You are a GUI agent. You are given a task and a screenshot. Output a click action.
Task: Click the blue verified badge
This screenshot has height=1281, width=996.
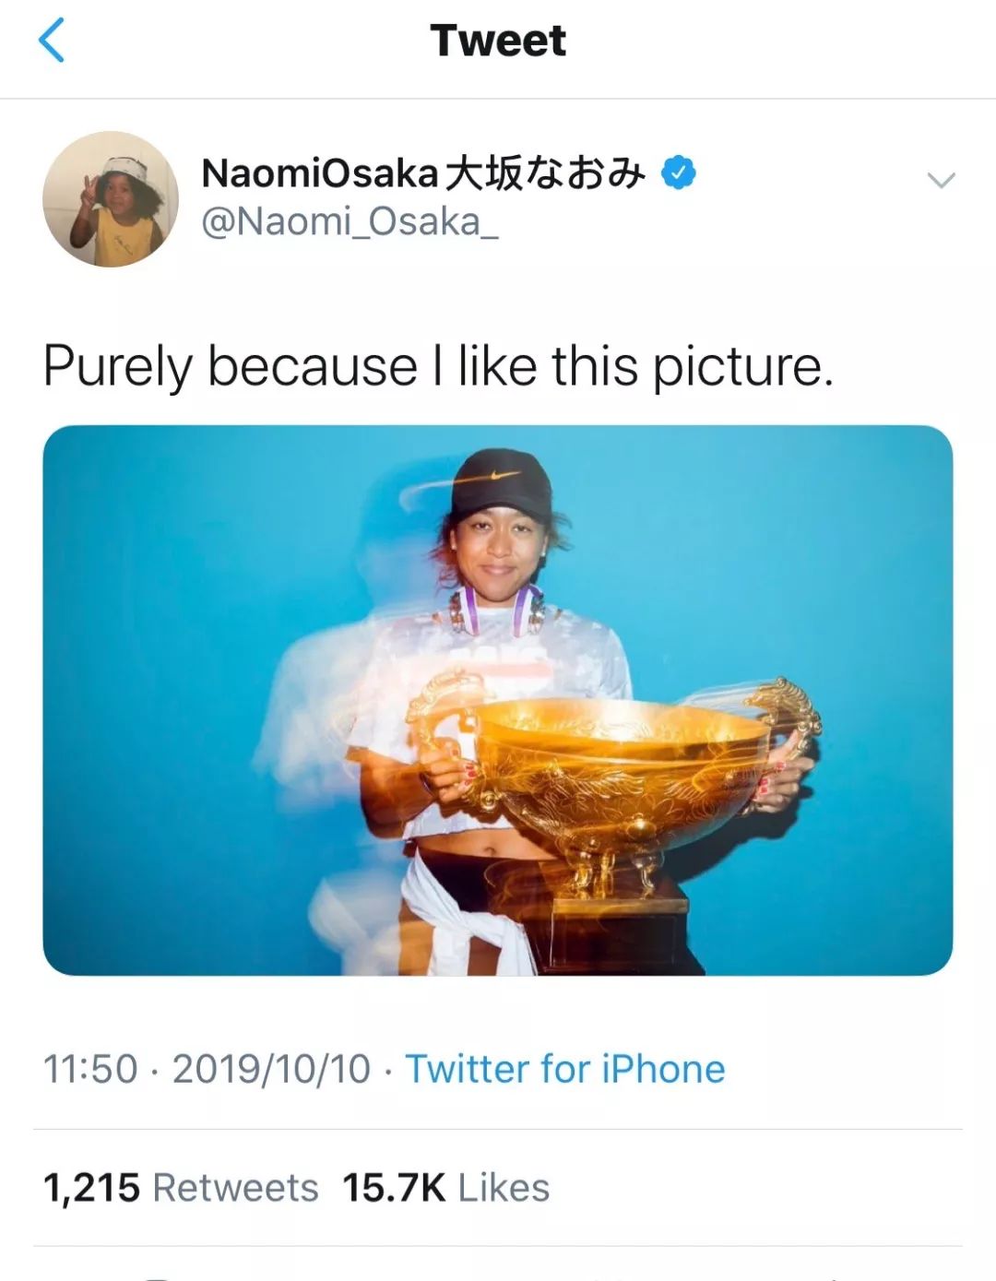(679, 172)
